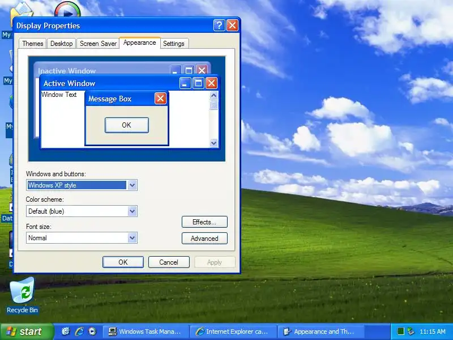Viewport: 453px width, 340px height.
Task: Close the Display Properties window
Action: [232, 25]
